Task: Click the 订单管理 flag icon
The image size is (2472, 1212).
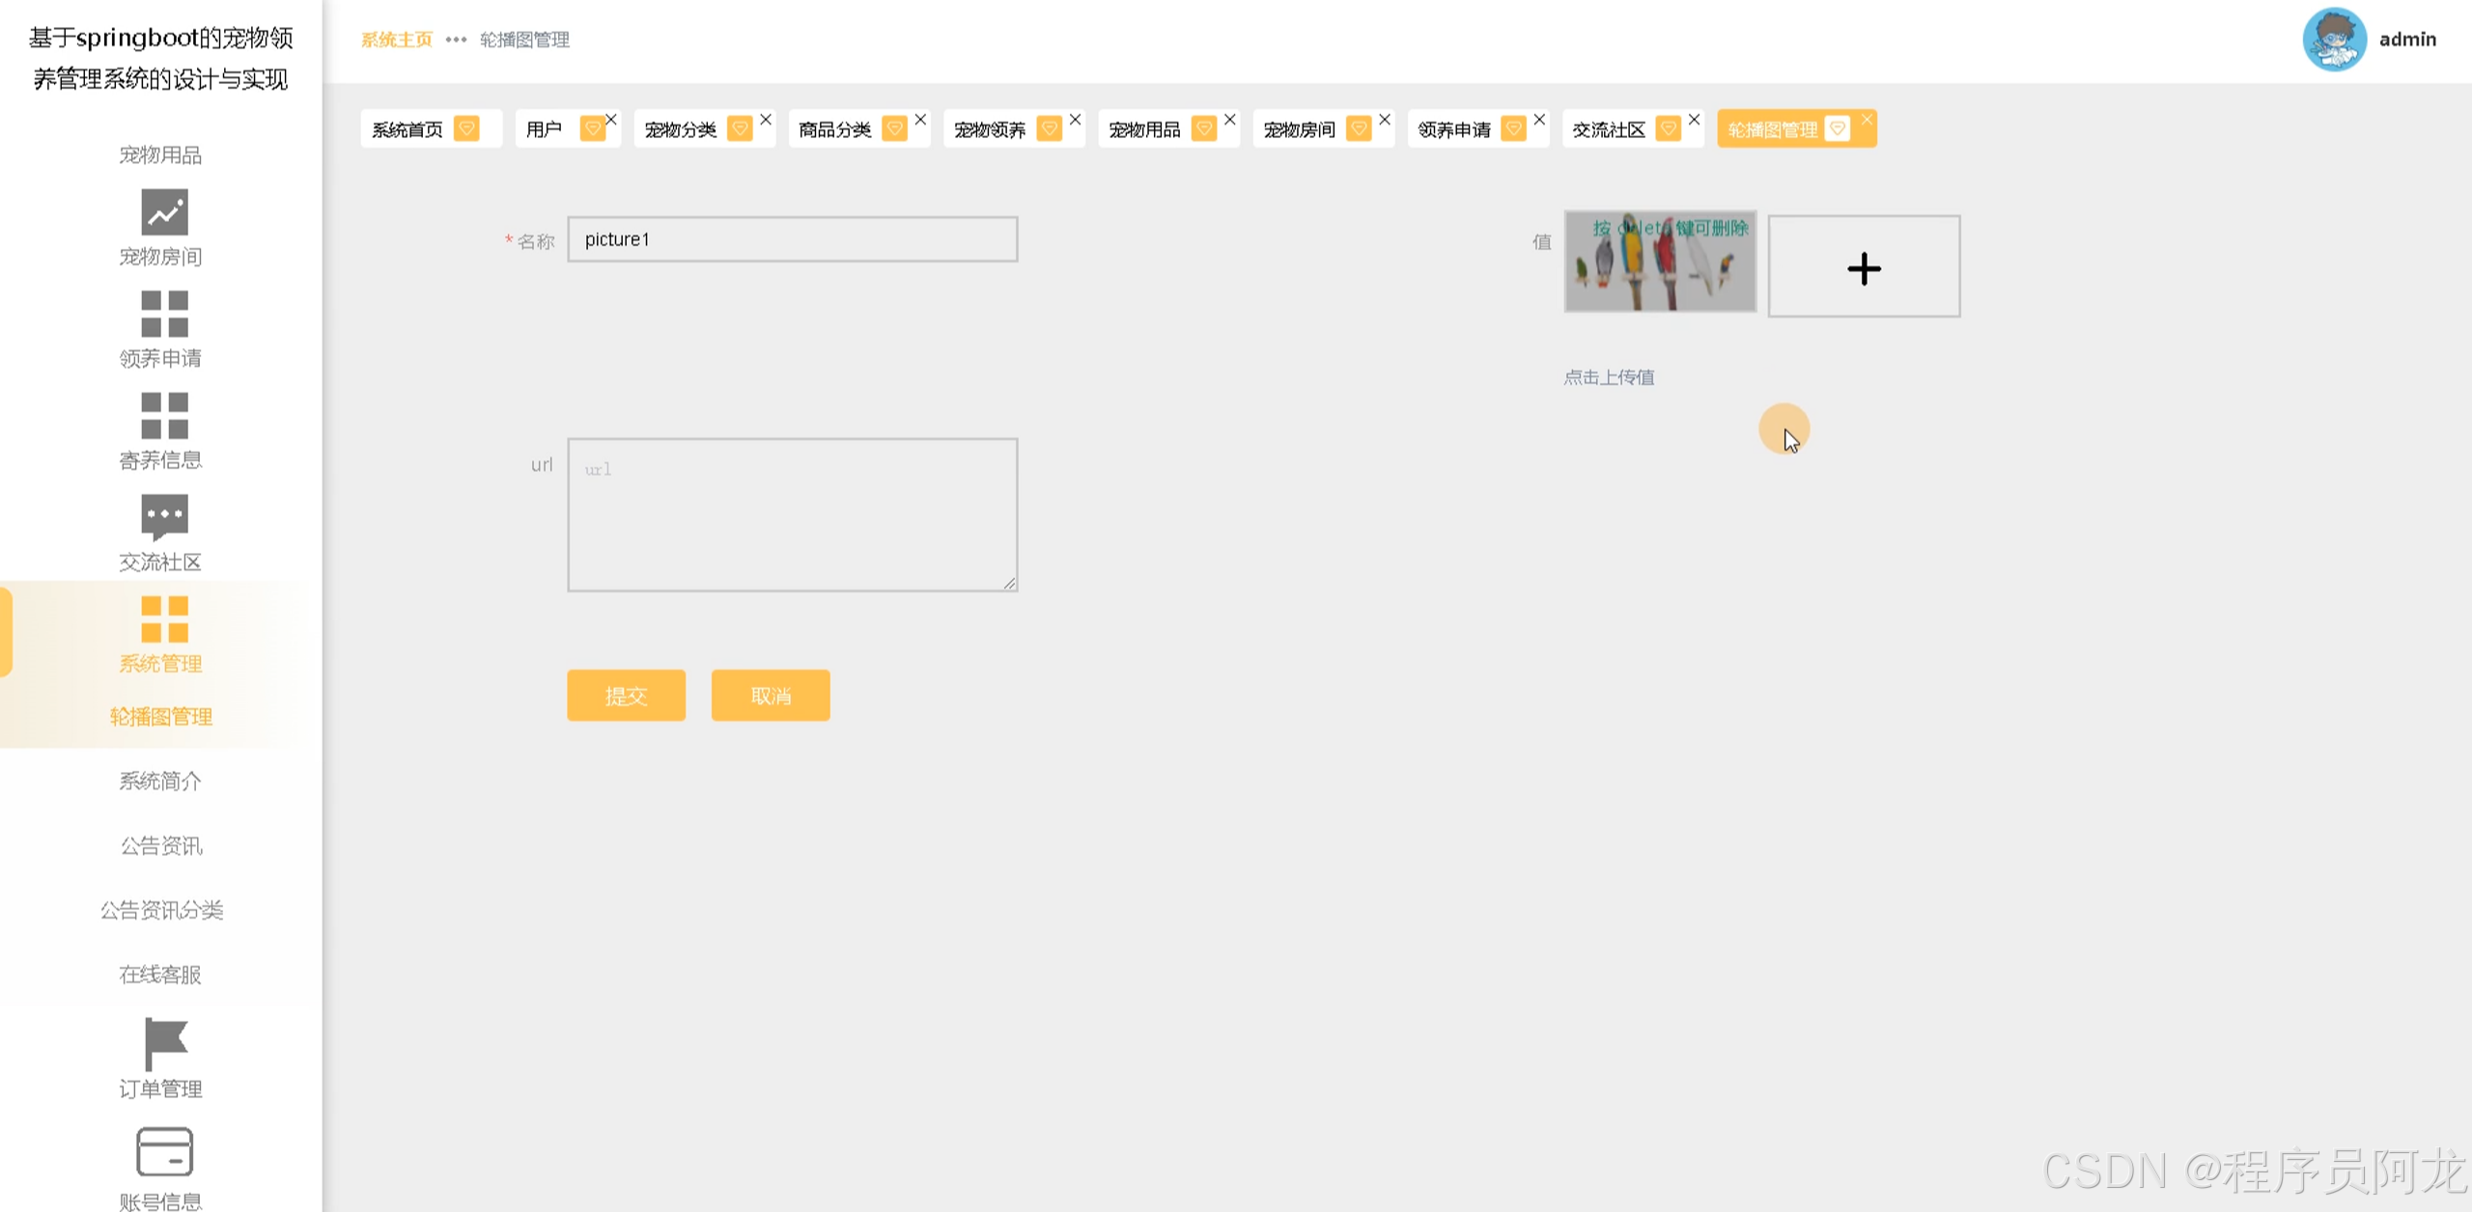Action: pos(164,1043)
